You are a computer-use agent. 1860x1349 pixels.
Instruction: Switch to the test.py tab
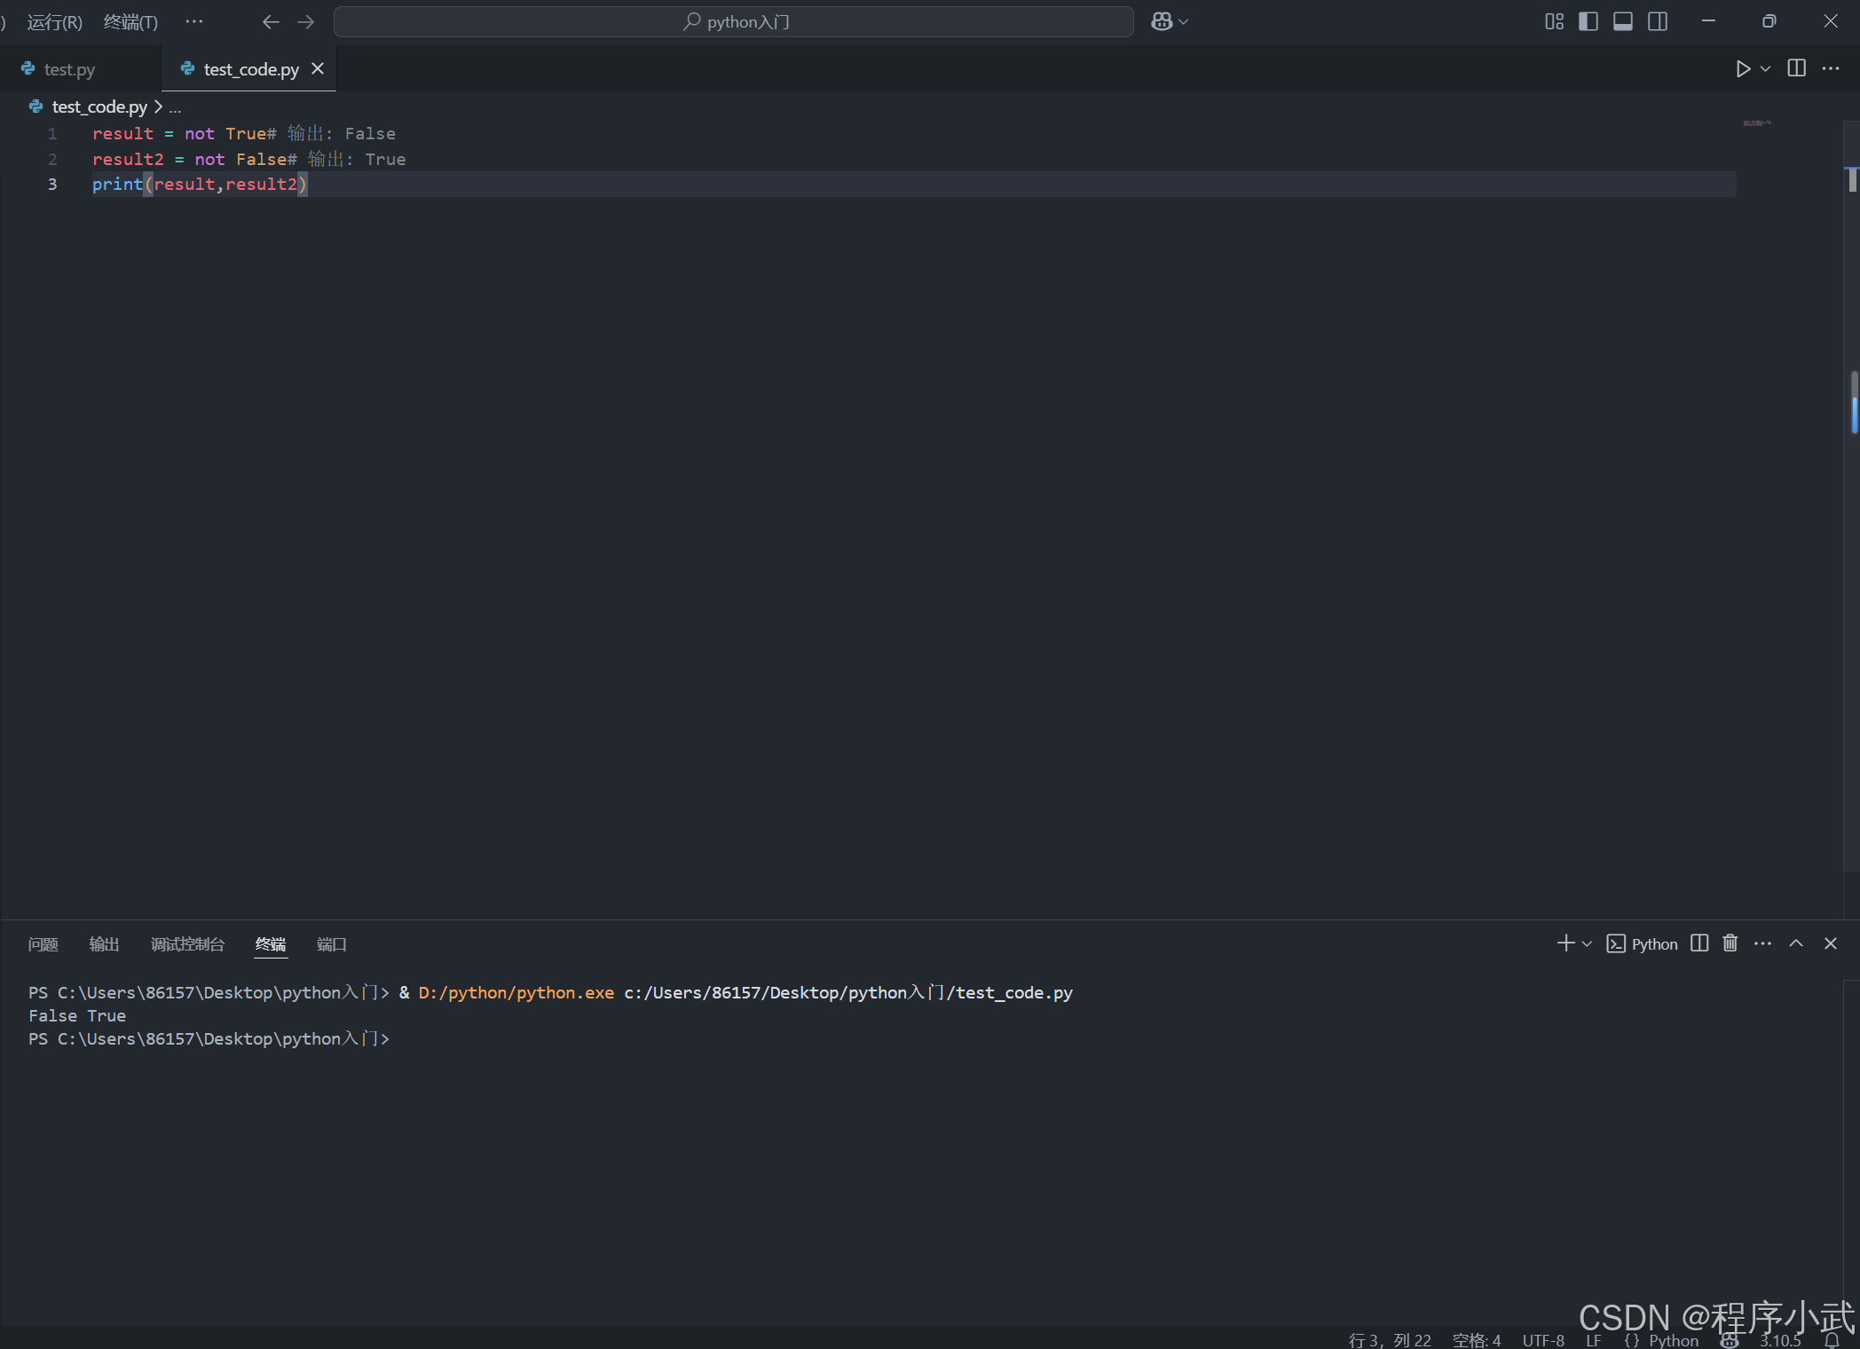[x=69, y=69]
